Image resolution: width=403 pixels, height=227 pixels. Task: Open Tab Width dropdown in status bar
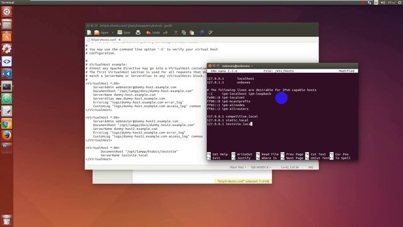click(261, 167)
